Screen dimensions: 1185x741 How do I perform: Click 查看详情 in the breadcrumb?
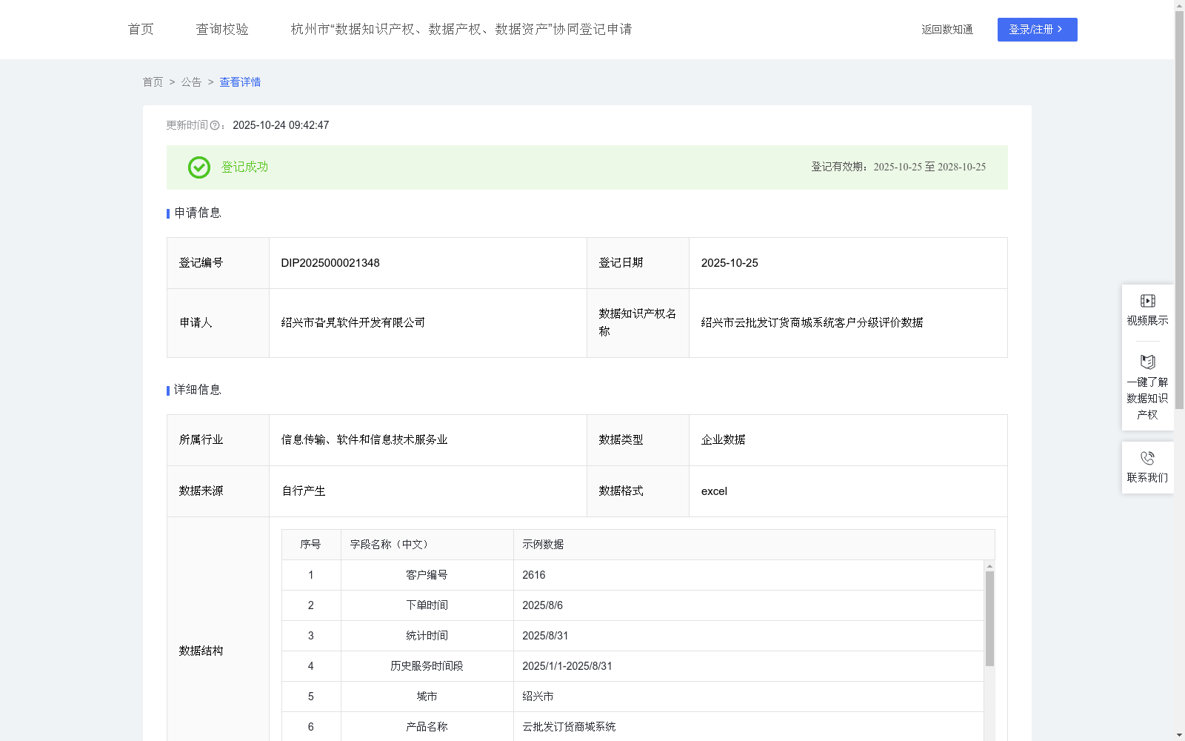click(x=240, y=82)
